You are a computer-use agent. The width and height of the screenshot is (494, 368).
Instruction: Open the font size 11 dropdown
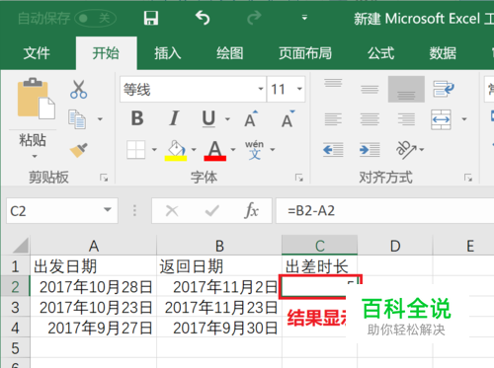point(299,89)
